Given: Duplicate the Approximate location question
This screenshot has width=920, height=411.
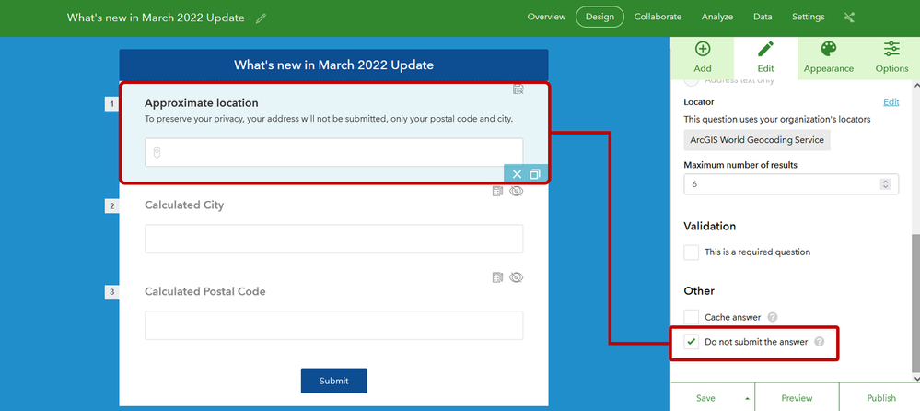Looking at the screenshot, I should click(x=534, y=174).
